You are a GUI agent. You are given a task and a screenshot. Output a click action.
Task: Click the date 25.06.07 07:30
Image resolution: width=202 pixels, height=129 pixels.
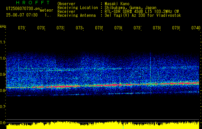22,15
